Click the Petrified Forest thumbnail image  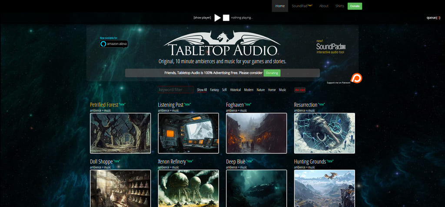[120, 133]
